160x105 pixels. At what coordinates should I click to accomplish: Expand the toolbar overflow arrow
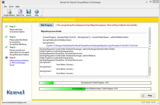[x=41, y=16]
